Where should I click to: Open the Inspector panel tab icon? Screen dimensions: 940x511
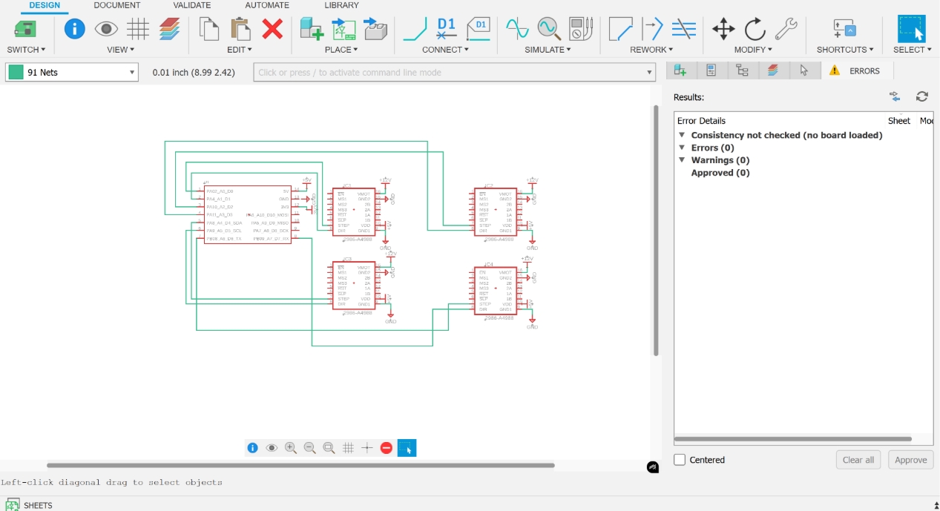[x=711, y=70]
